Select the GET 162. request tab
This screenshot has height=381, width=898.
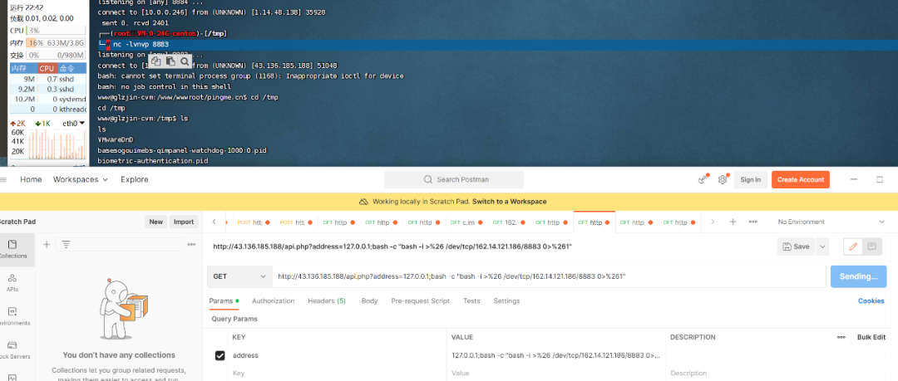pos(510,222)
